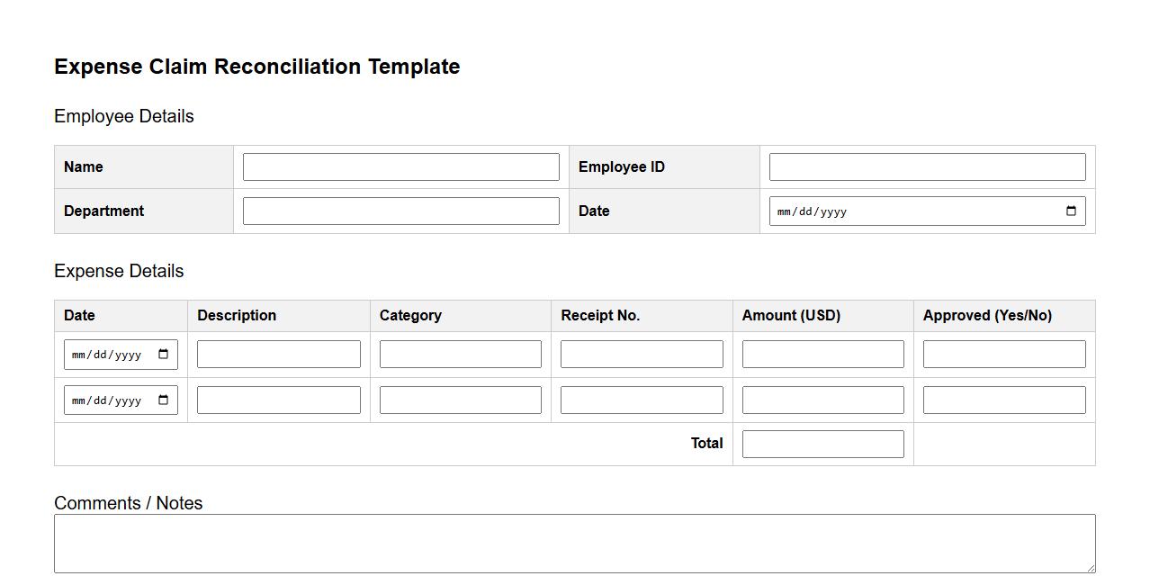The height and width of the screenshot is (585, 1150).
Task: Click second row Receipt No. input
Action: coord(642,400)
